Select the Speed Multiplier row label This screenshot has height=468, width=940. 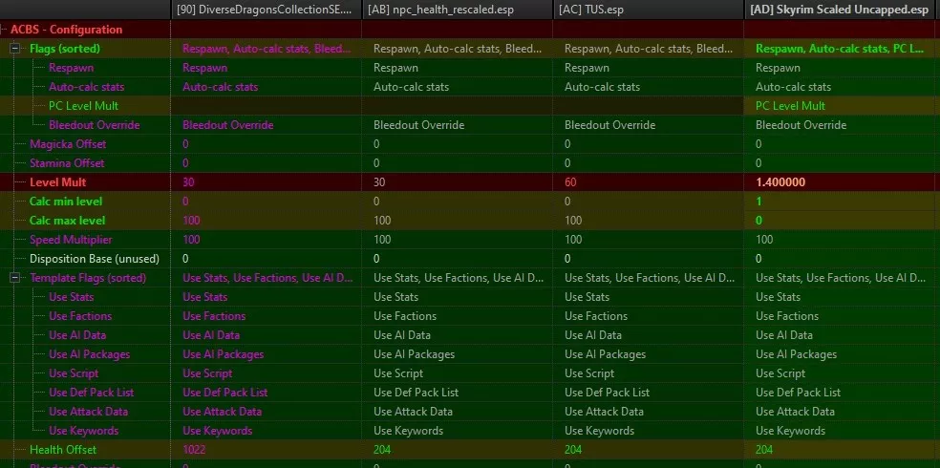(71, 240)
